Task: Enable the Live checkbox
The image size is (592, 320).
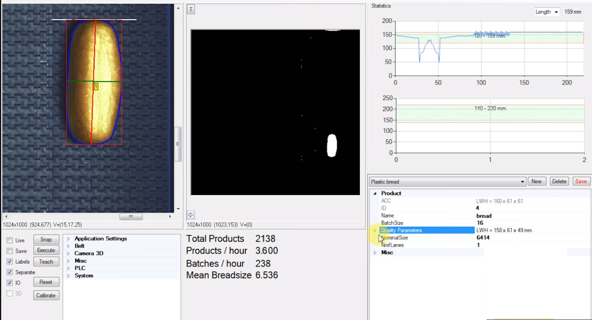Action: point(10,240)
